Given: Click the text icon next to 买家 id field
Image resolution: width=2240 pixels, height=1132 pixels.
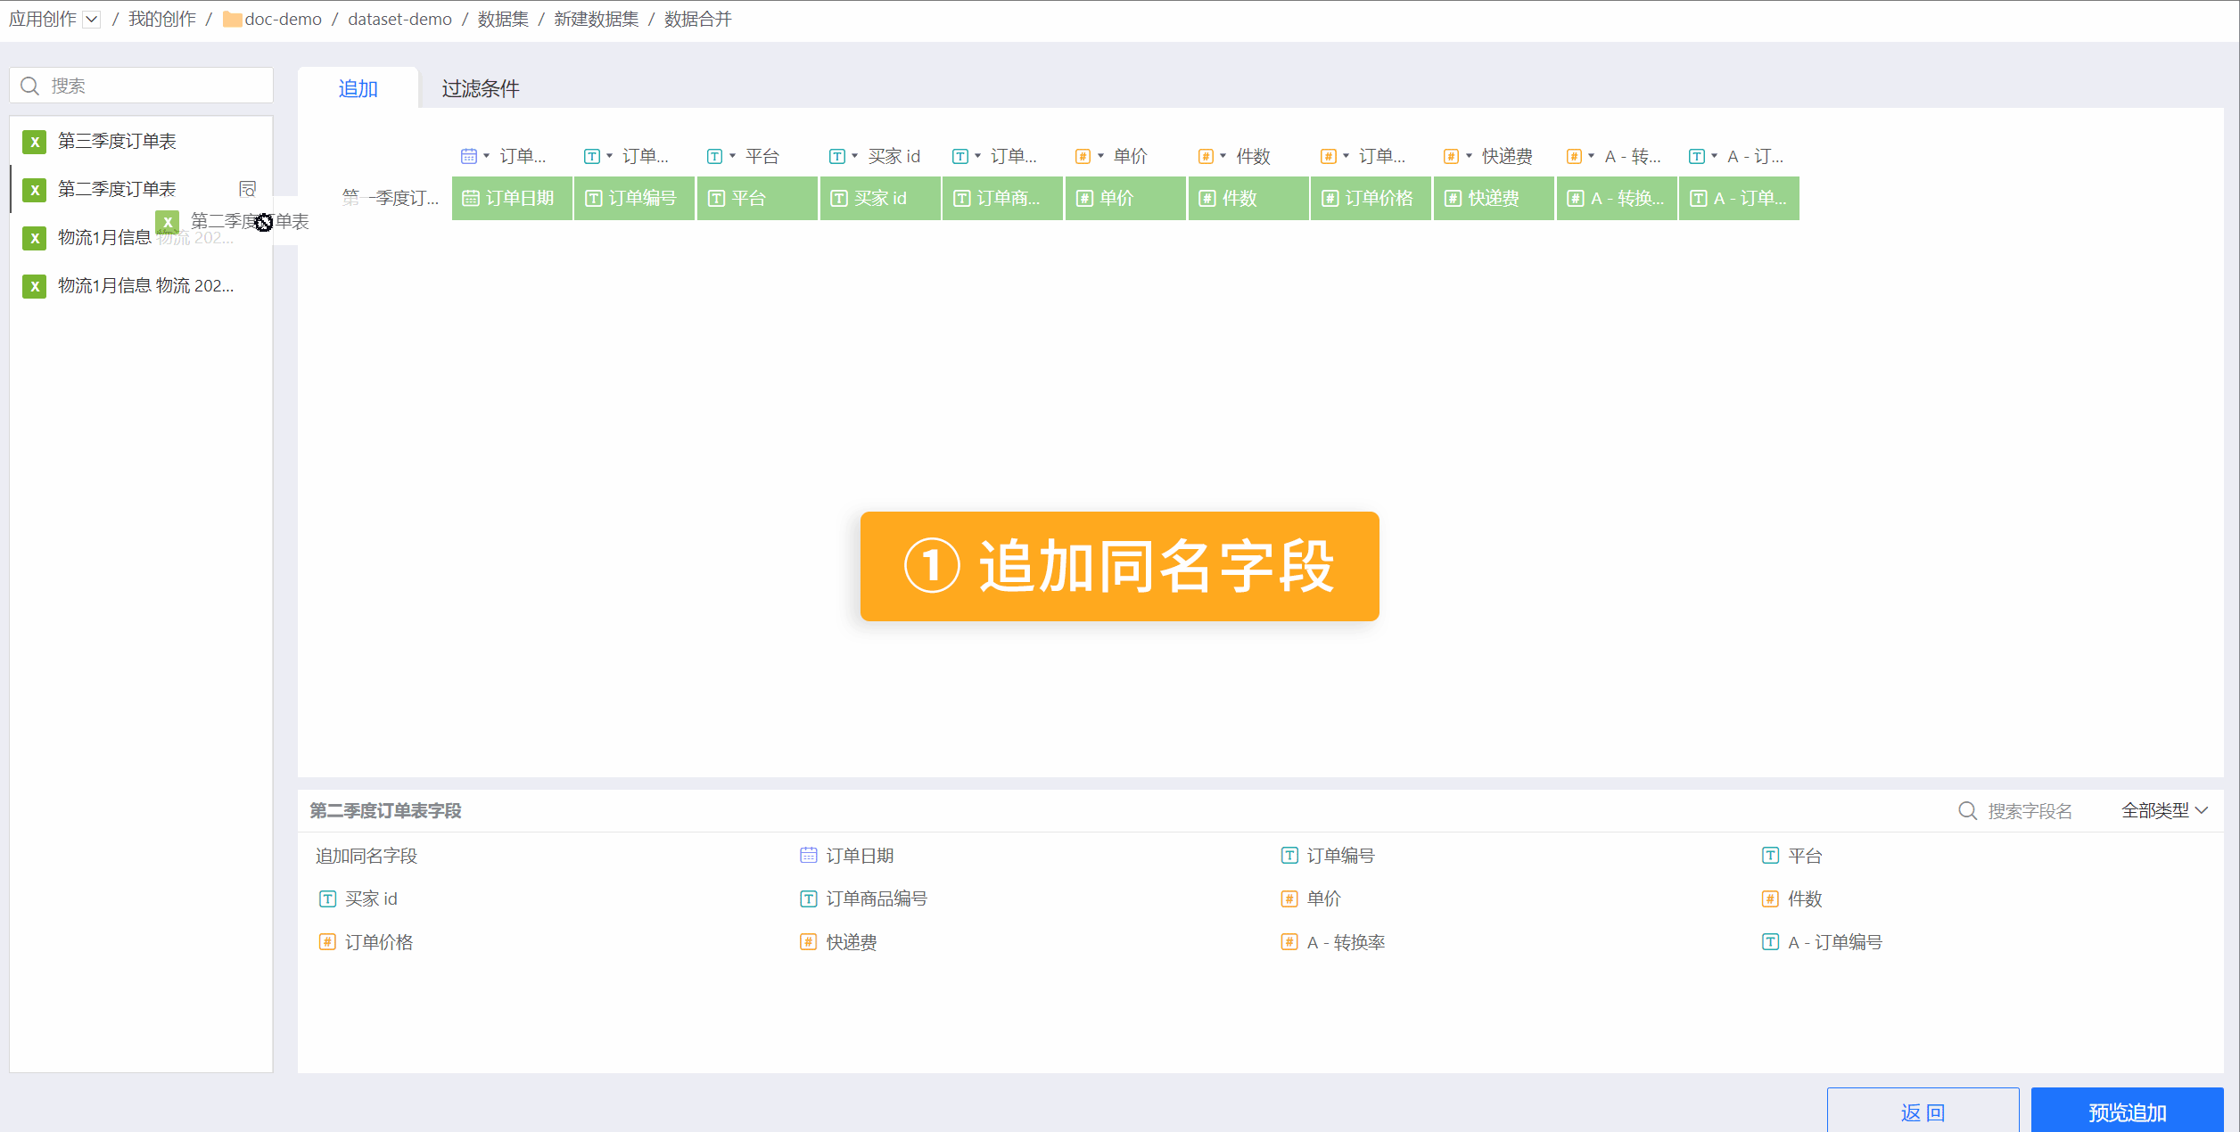Looking at the screenshot, I should click(327, 898).
